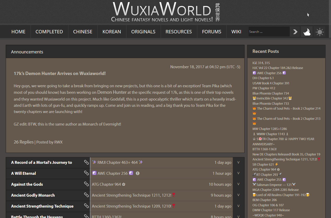Open recent post MGA Chapter 2284-2285 Release

click(276, 190)
